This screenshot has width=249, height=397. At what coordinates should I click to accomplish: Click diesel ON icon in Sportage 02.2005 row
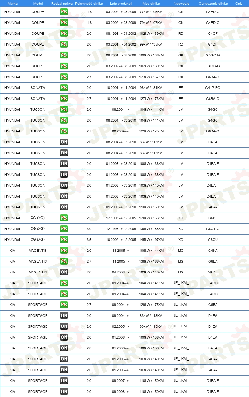click(x=64, y=326)
